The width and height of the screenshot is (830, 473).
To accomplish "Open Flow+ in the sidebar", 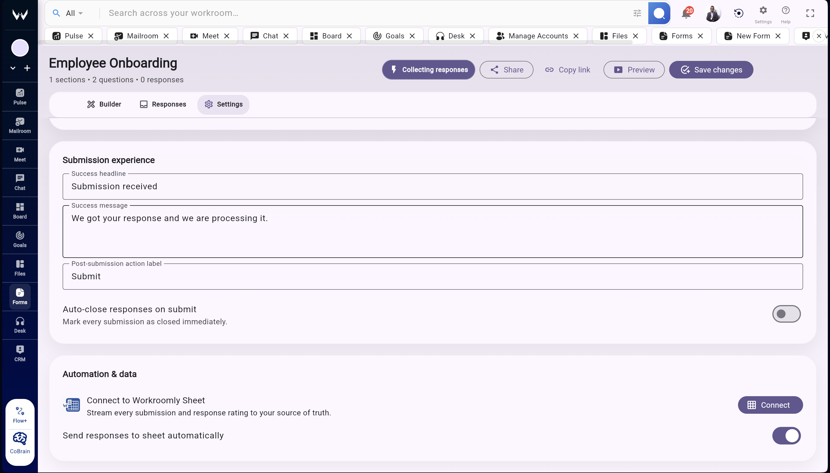I will 19,413.
